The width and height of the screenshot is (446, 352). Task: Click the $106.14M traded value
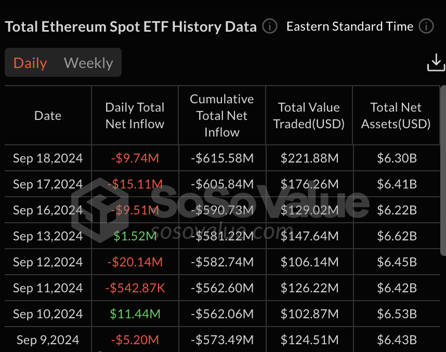click(309, 262)
